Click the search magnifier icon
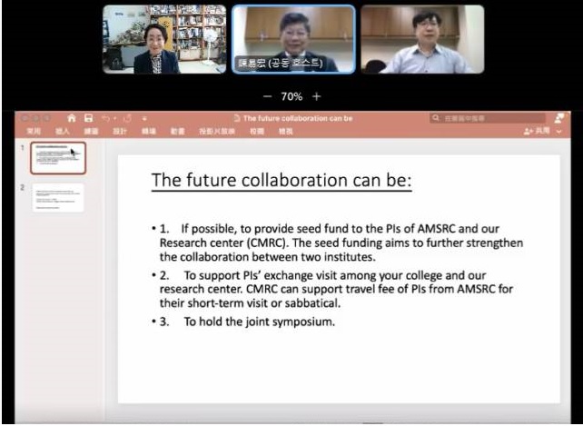 point(437,118)
